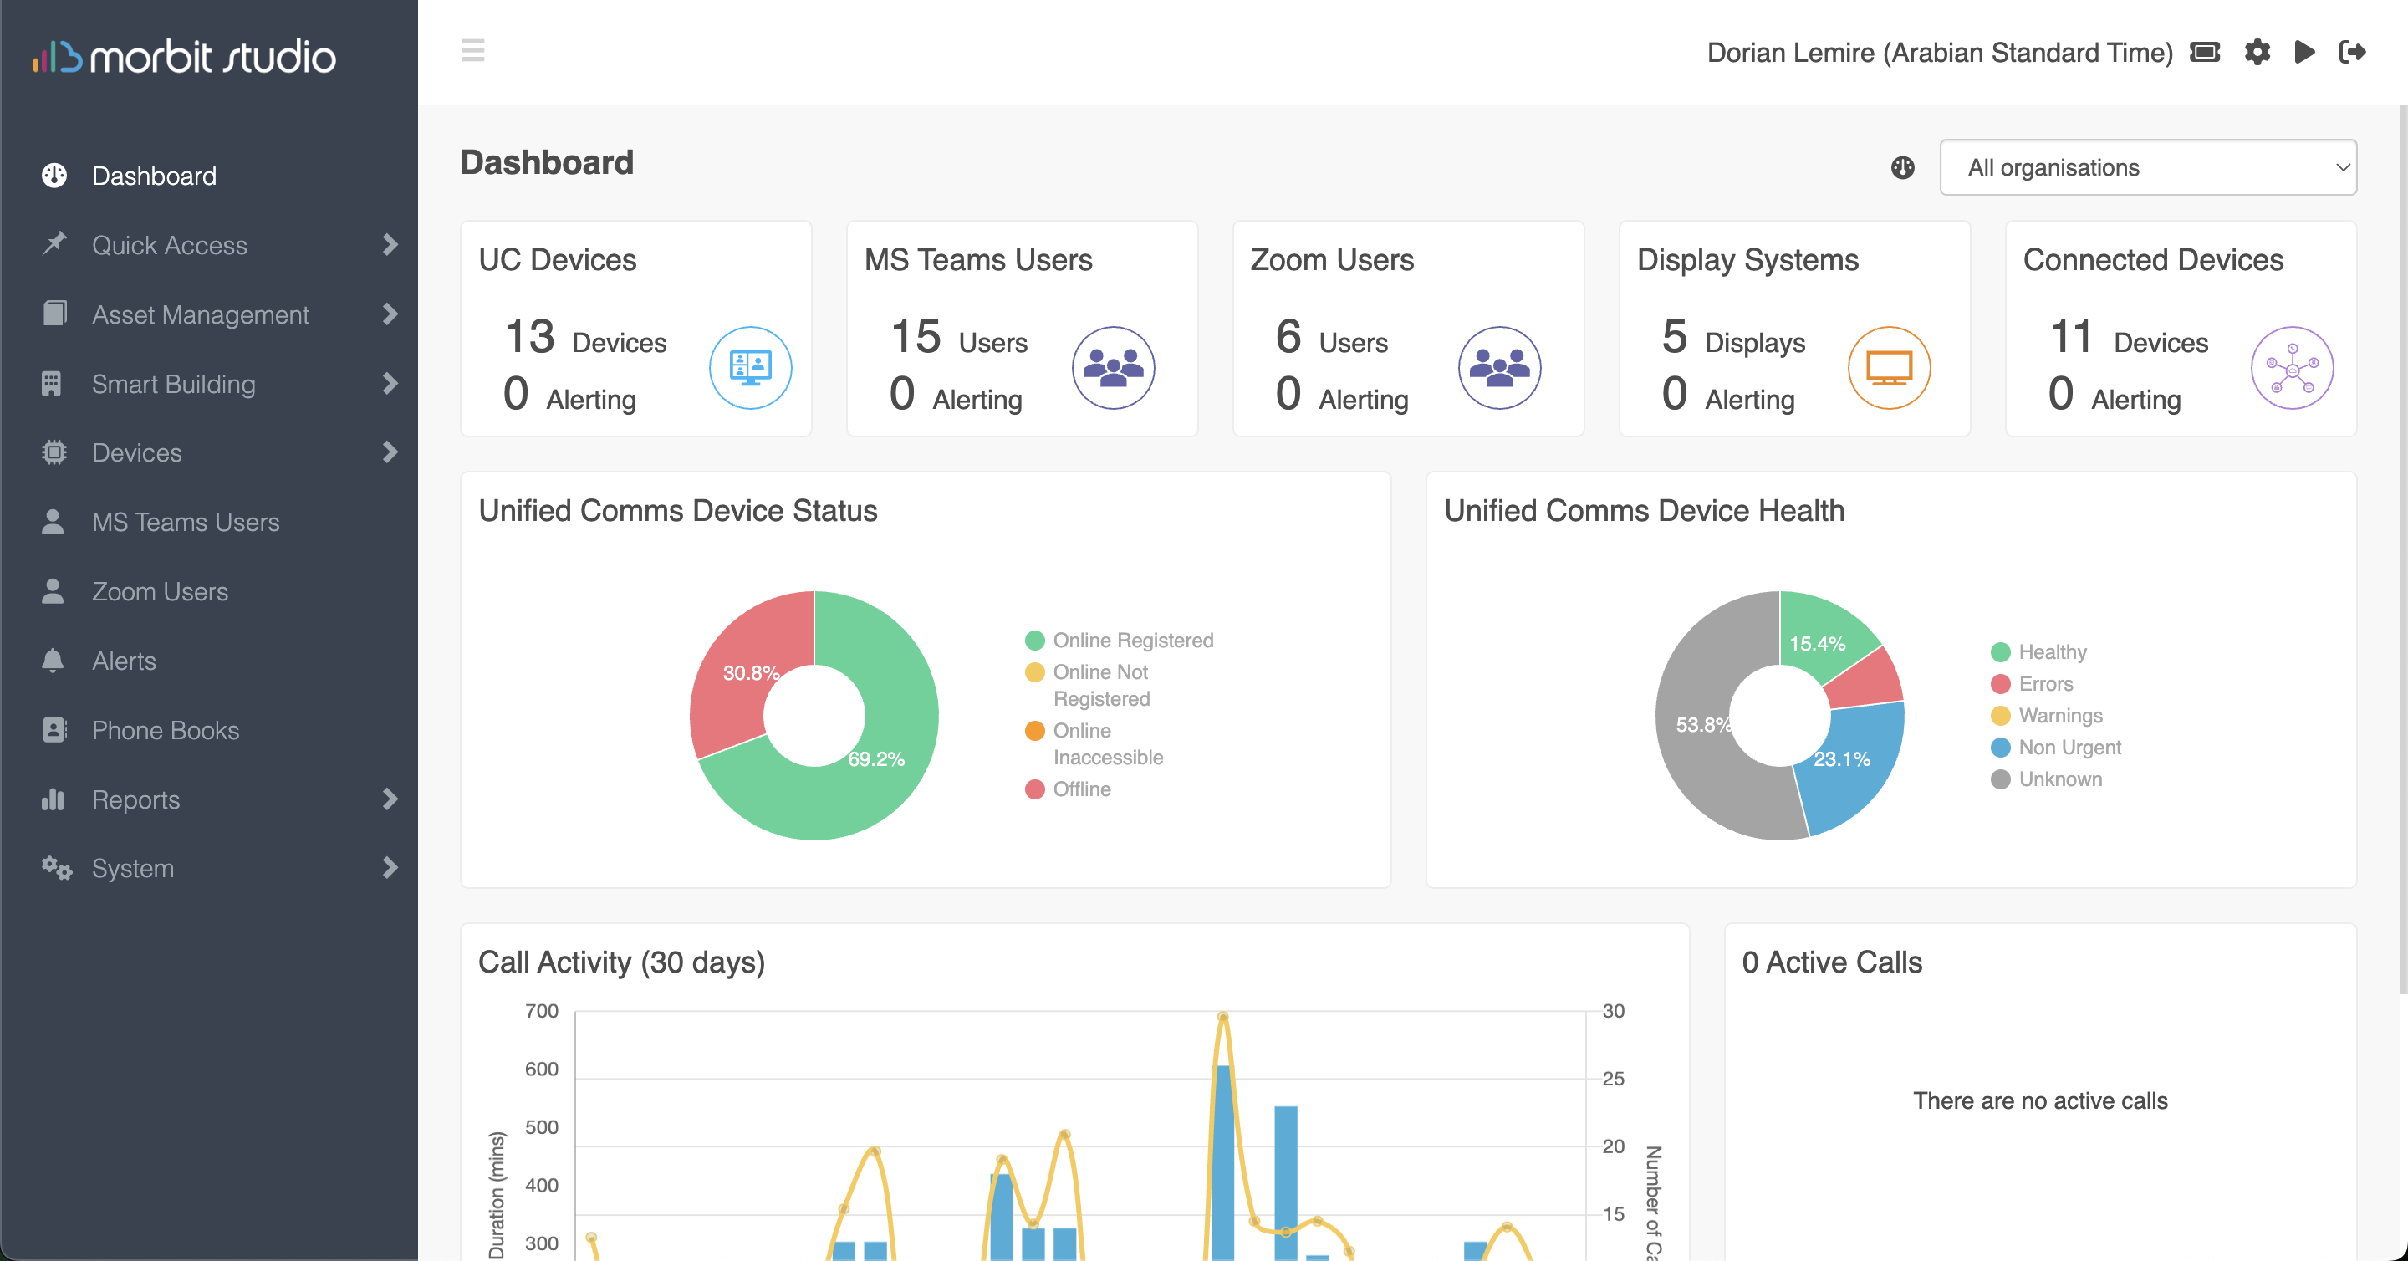Click the Zoom Users person icon
This screenshot has width=2408, height=1261.
[54, 590]
